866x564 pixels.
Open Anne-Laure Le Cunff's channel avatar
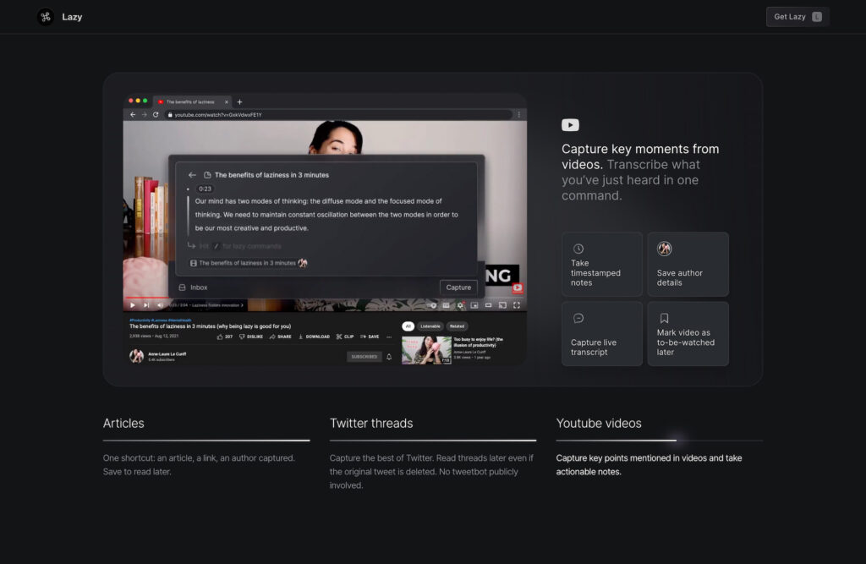pyautogui.click(x=136, y=356)
